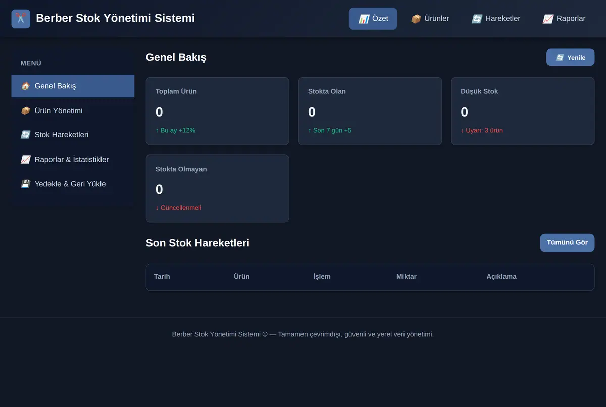This screenshot has width=606, height=407.
Task: Click the 'Güncellenmeli' status text
Action: tap(178, 208)
